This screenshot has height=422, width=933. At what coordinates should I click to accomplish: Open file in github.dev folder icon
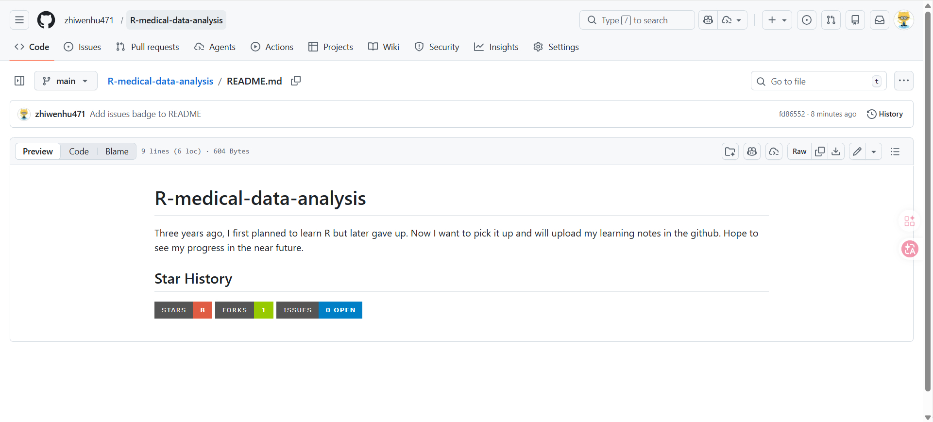pos(730,152)
